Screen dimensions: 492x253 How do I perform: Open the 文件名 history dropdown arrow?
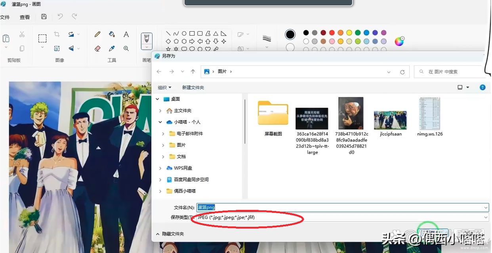pos(486,207)
